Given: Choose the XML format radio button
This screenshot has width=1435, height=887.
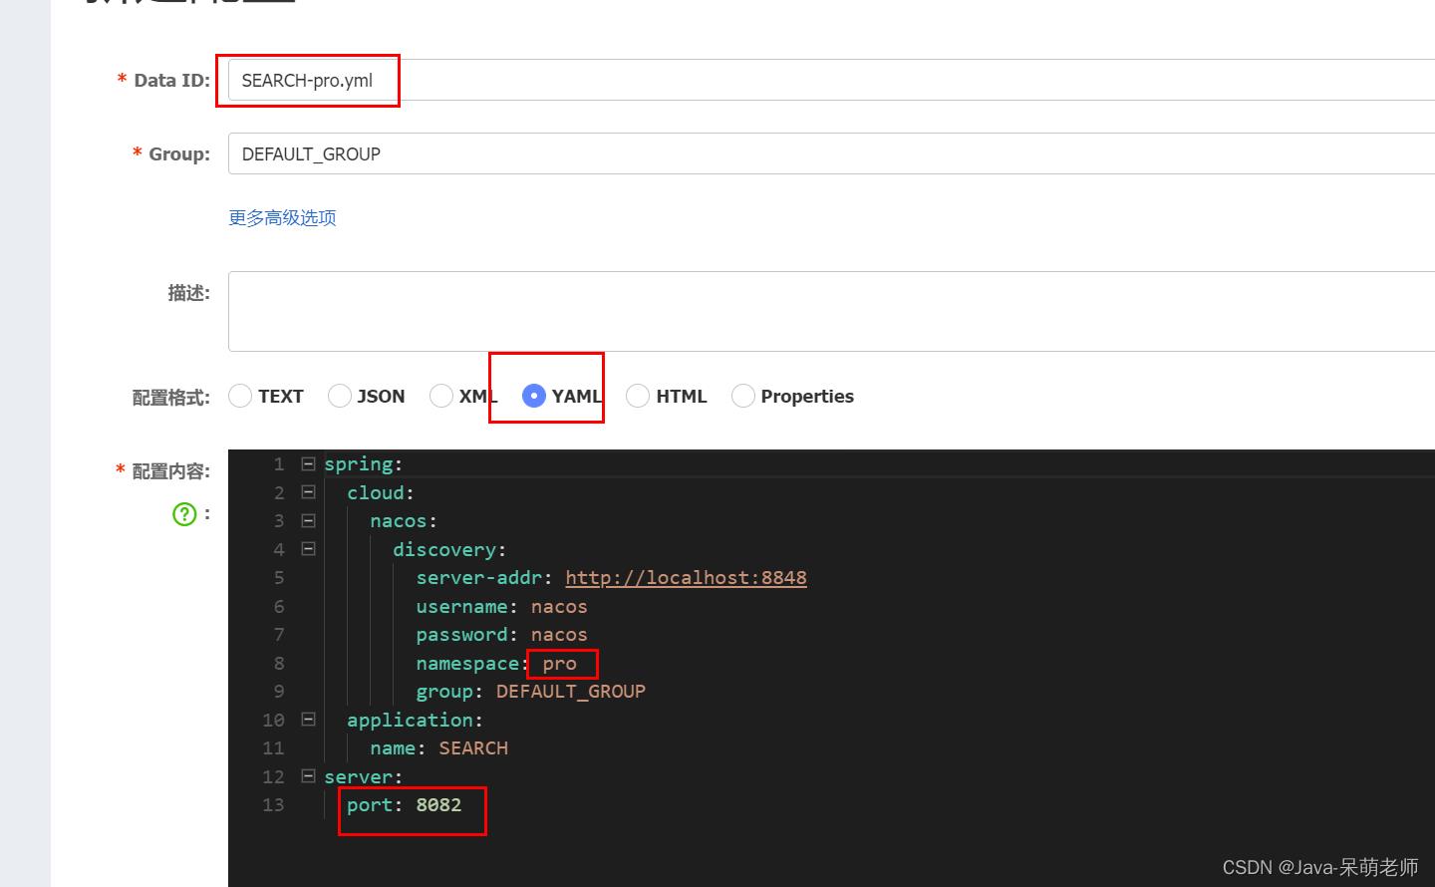Looking at the screenshot, I should pyautogui.click(x=441, y=396).
